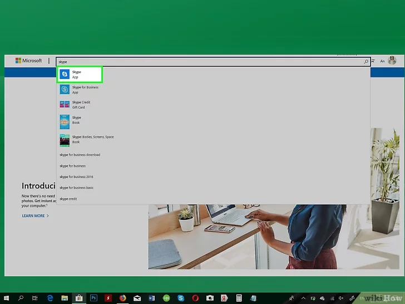Open the Windows Start menu
The width and height of the screenshot is (405, 304).
[x=6, y=298]
